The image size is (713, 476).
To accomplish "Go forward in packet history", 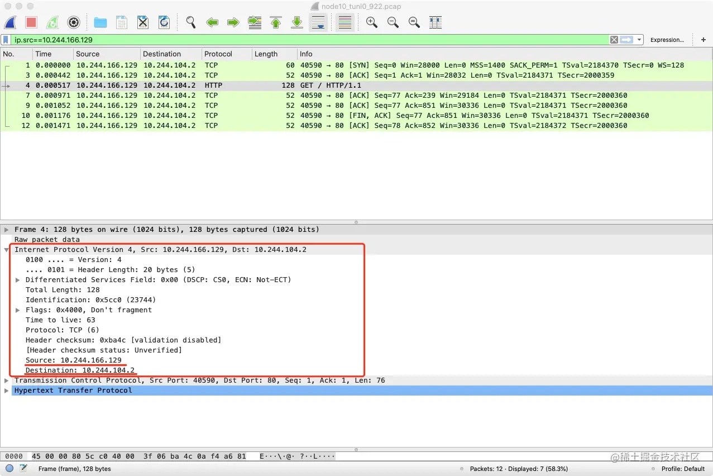I will point(233,22).
